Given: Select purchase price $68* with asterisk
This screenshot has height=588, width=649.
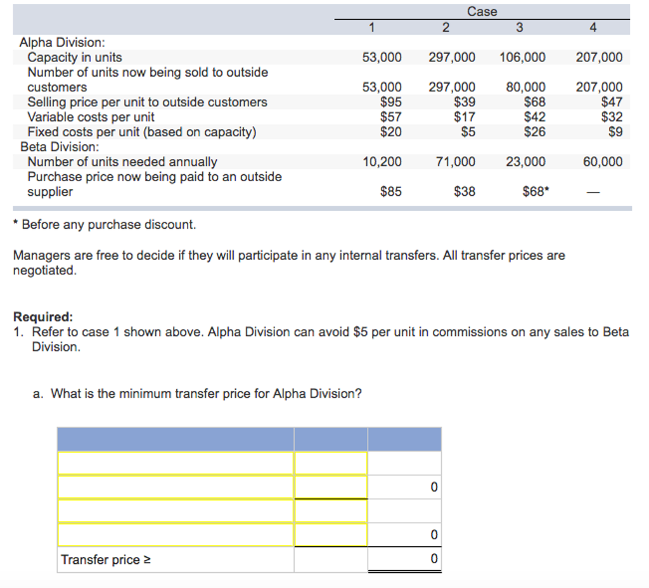Looking at the screenshot, I should point(536,191).
